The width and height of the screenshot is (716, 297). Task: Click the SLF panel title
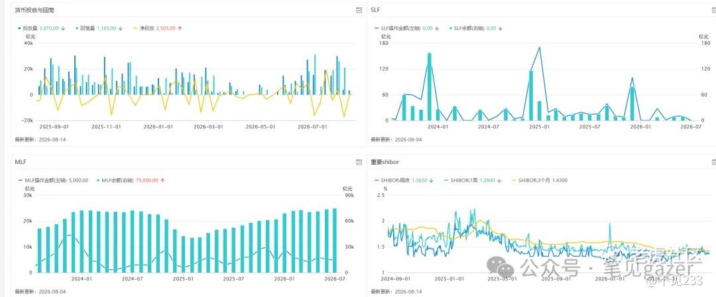click(x=375, y=9)
